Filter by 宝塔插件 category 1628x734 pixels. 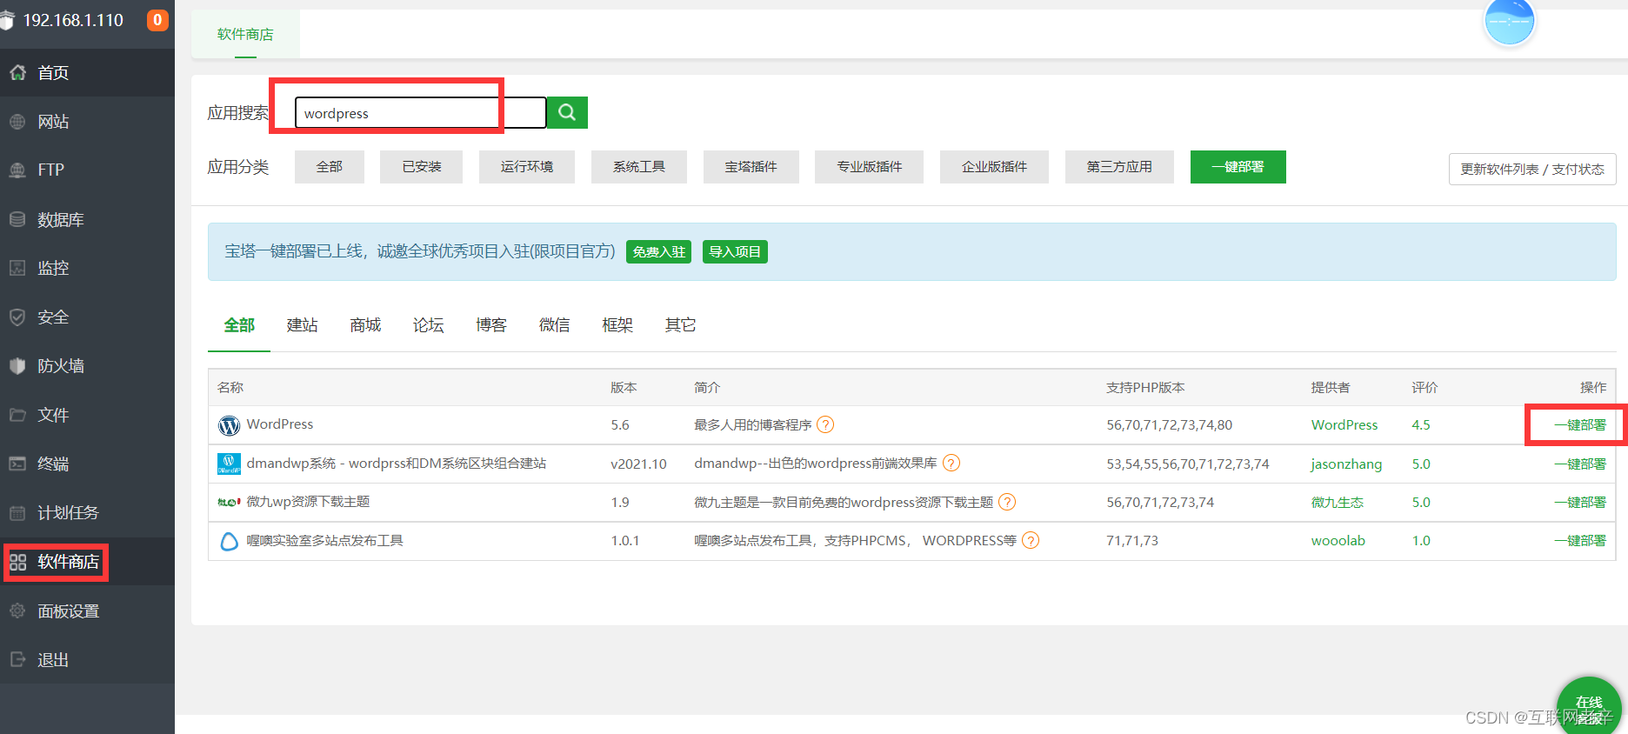[751, 167]
